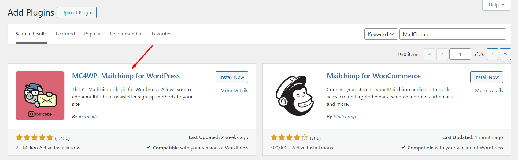This screenshot has width=518, height=160.
Task: View More Details for MC4WP plugin
Action: pos(234,90)
